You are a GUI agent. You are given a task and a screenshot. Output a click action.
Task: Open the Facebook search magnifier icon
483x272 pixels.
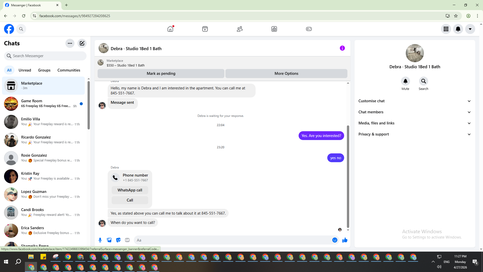pyautogui.click(x=21, y=29)
